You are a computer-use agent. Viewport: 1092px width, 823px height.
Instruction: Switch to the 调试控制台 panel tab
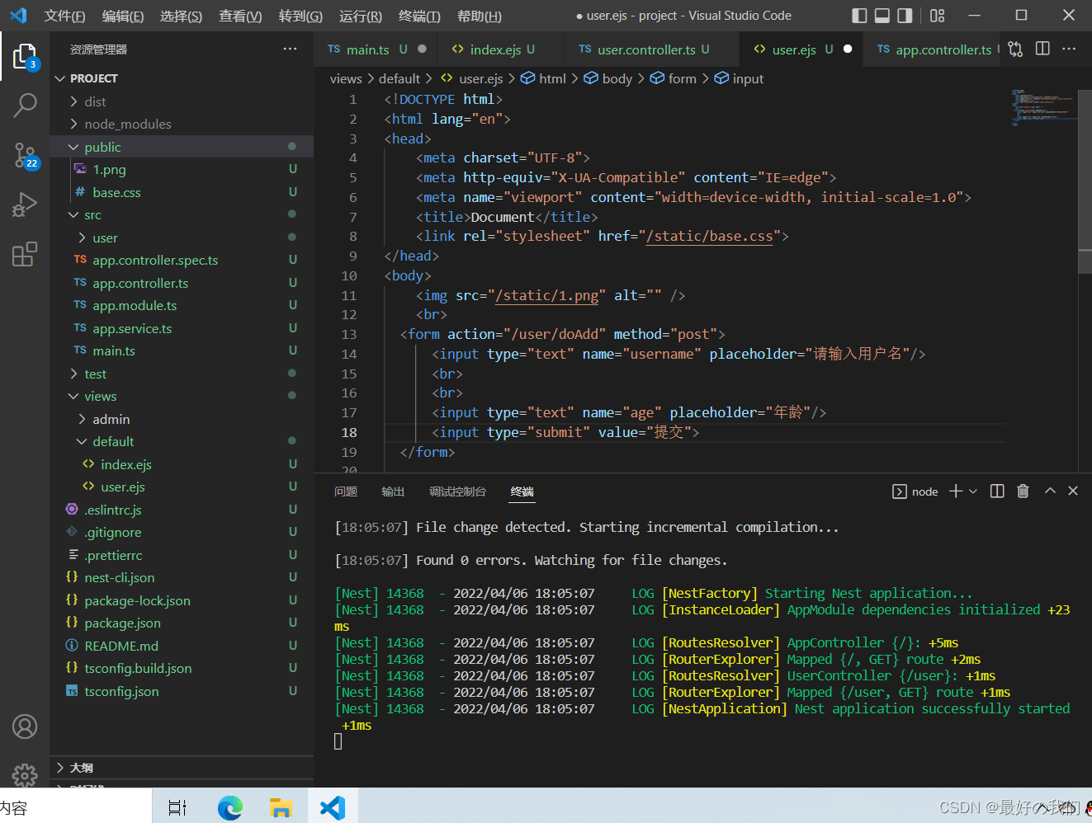(457, 491)
